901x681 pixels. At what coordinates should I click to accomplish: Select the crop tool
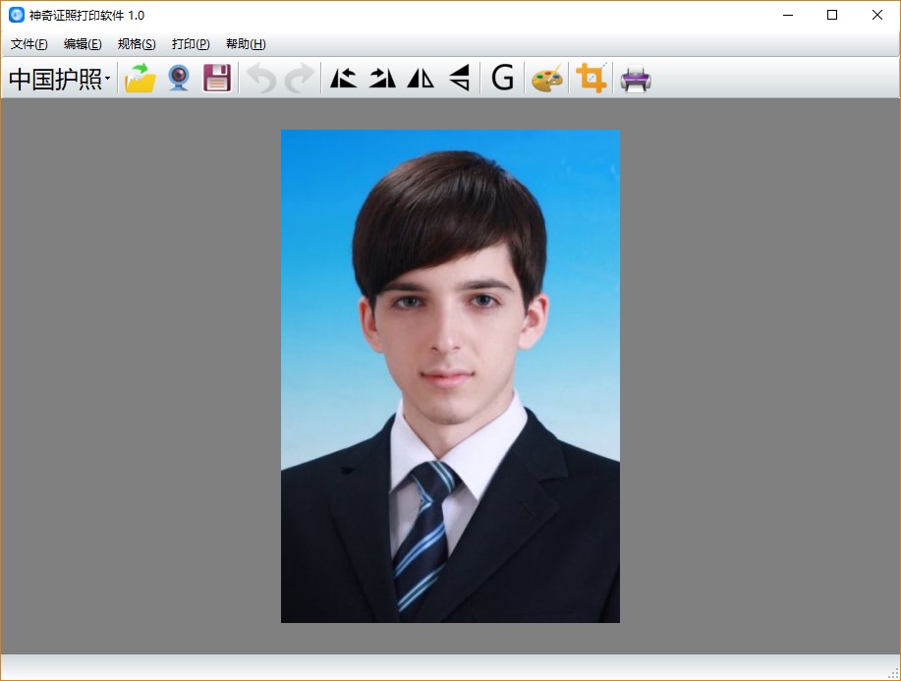pos(590,77)
